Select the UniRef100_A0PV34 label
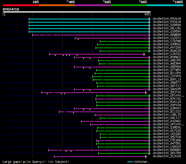 coord(167,105)
